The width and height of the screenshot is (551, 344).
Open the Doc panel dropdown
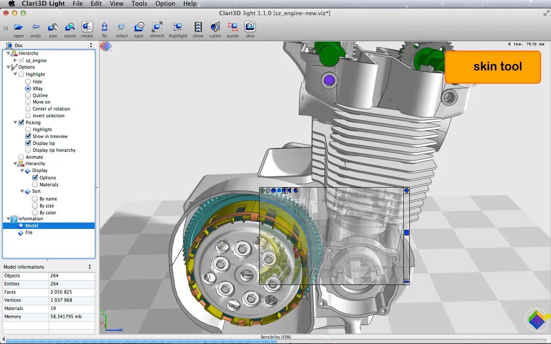[x=91, y=45]
